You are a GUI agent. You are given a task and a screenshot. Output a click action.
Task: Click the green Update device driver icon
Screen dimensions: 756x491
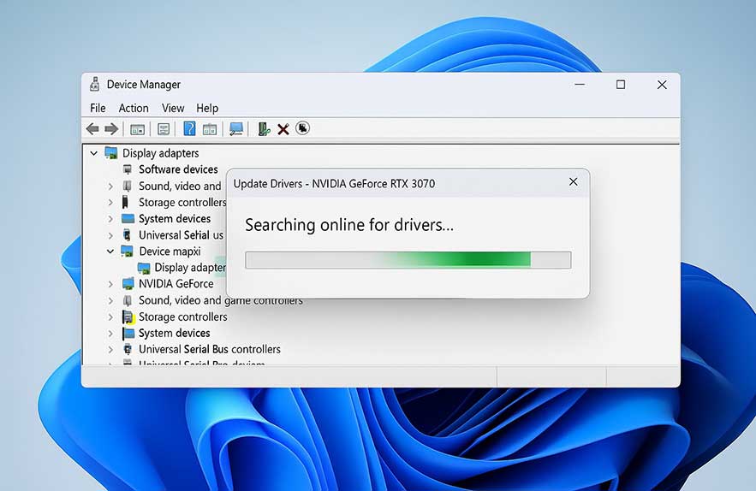coord(264,128)
